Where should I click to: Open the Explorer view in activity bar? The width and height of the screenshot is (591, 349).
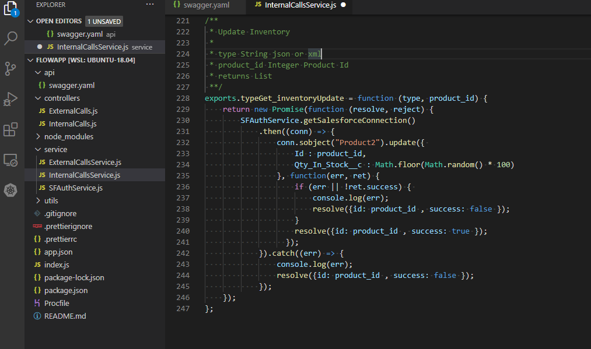coord(11,8)
